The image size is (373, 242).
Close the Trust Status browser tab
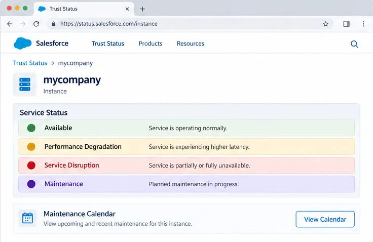127,9
